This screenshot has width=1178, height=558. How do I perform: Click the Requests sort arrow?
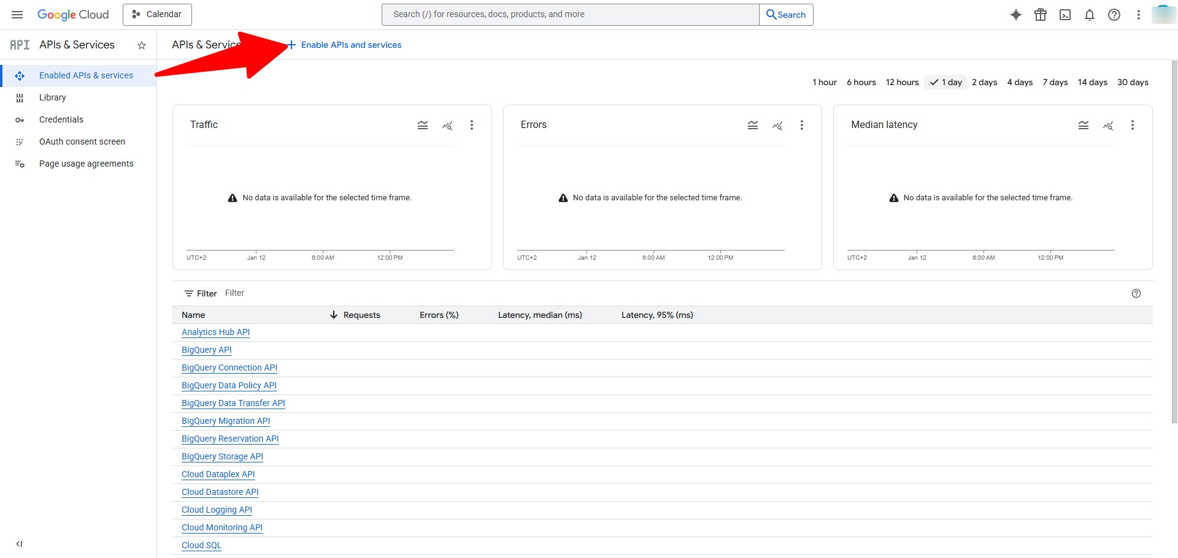tap(334, 315)
